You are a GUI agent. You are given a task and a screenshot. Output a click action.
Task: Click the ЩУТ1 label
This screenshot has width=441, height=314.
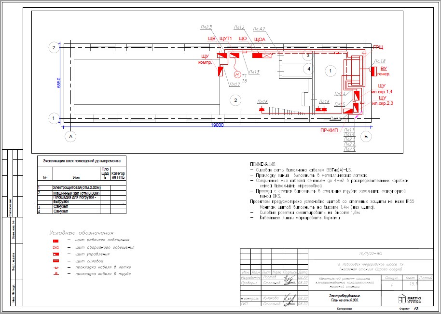tap(225, 39)
